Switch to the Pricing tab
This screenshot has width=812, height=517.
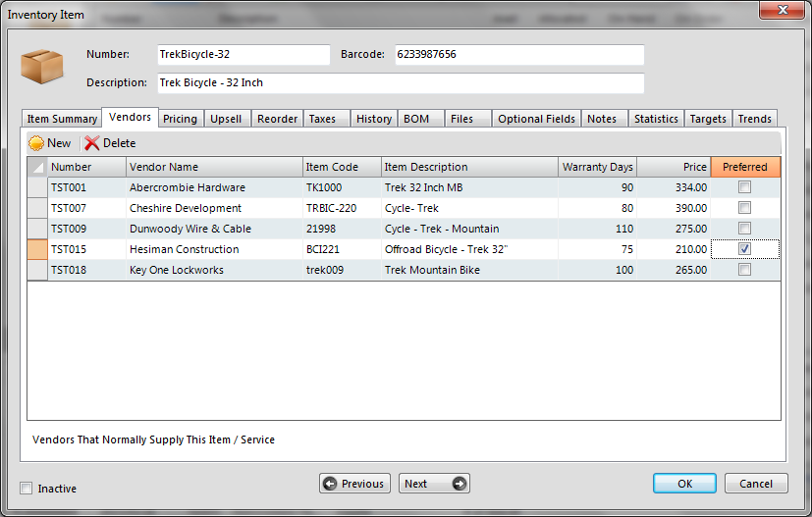pos(180,119)
